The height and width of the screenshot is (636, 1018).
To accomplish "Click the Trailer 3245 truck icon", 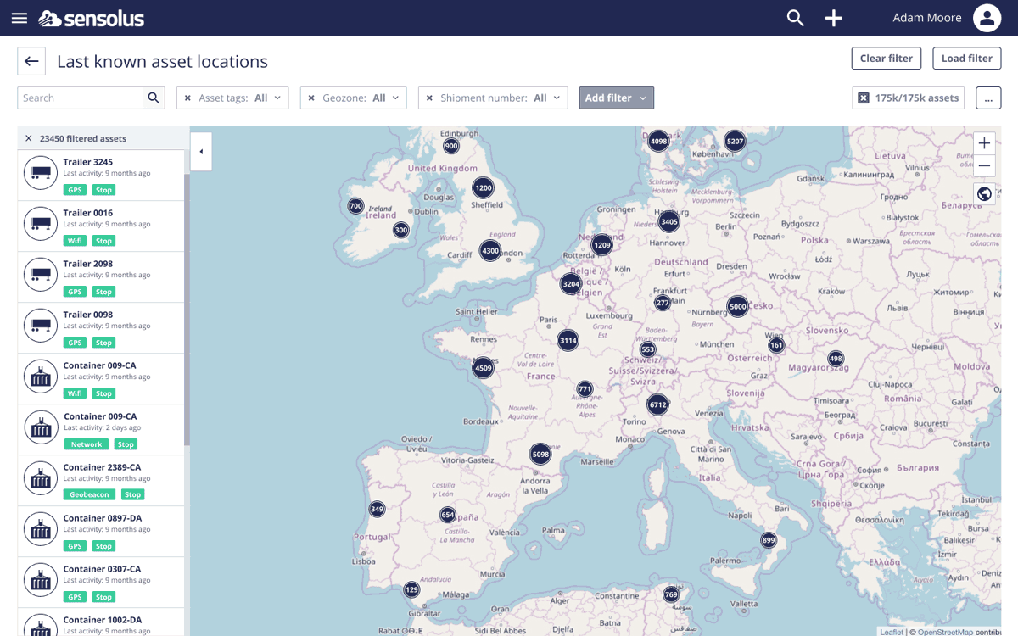I will (40, 173).
